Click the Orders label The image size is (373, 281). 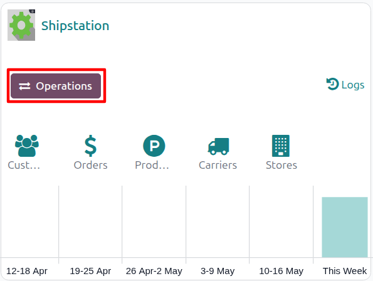(91, 165)
